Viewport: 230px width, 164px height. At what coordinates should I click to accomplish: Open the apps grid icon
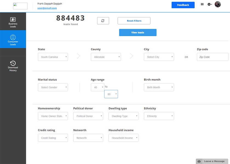202,4
